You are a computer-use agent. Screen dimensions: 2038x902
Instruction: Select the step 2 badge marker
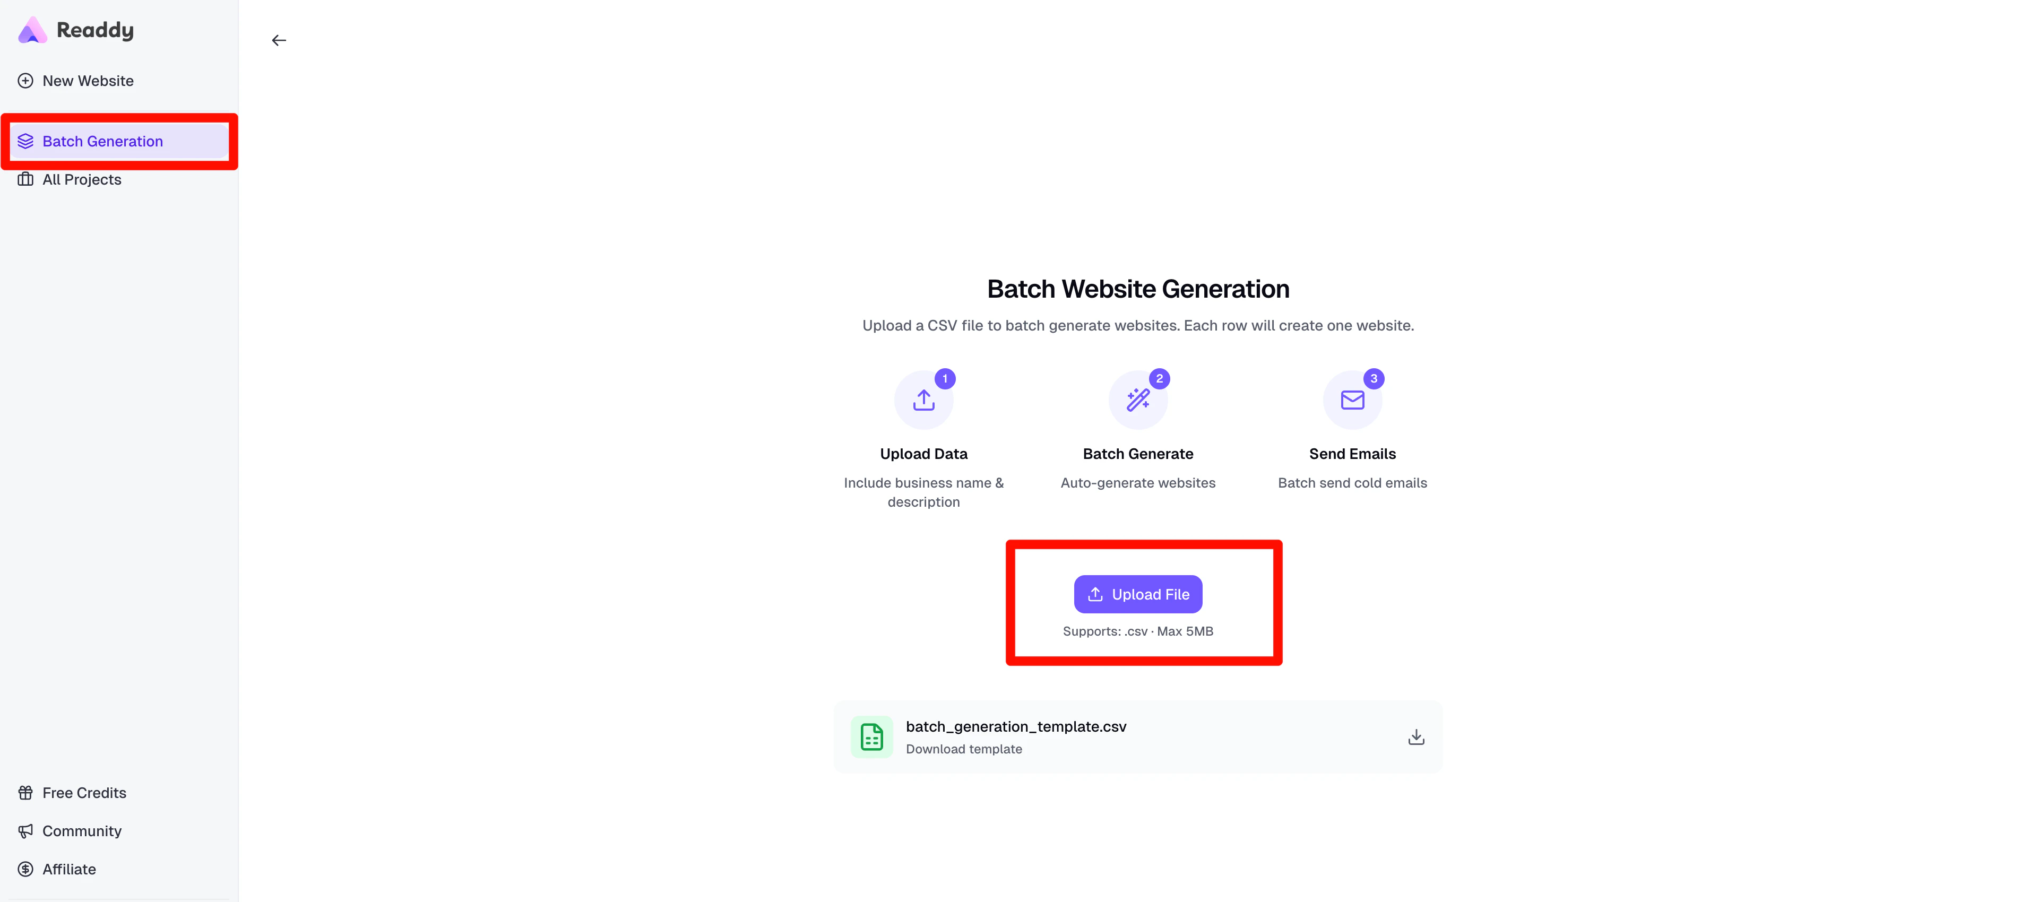pyautogui.click(x=1160, y=378)
